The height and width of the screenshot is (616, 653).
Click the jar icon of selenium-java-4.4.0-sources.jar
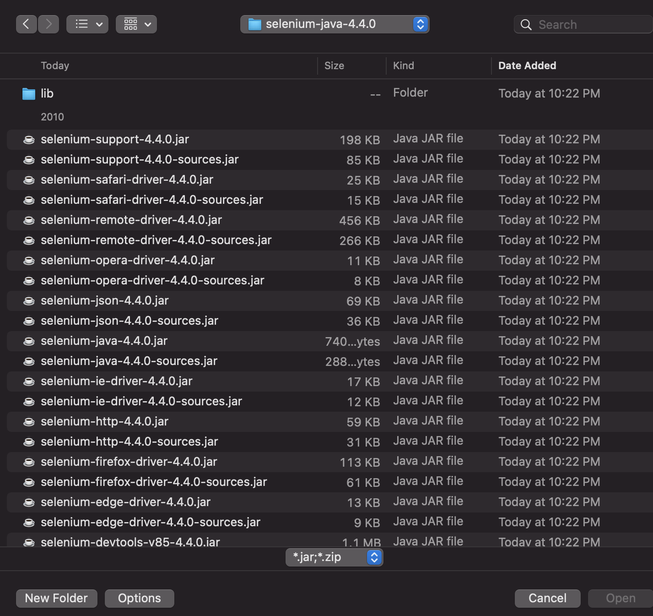[29, 361]
